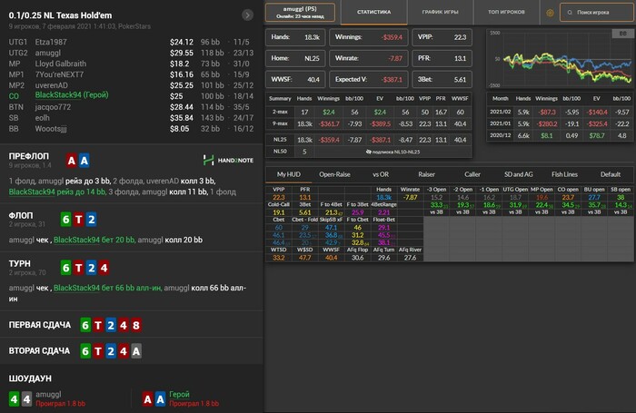
Task: Click the 2-max summary row
Action: point(368,112)
